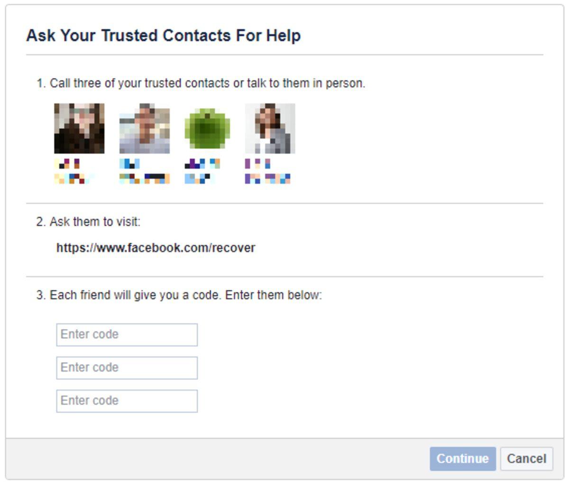Focus the third Enter code field
Viewport: 569px width, 484px height.
127,401
